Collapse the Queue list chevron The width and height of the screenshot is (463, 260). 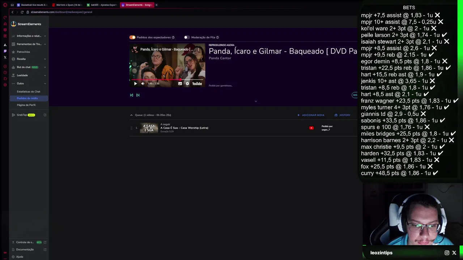(131, 115)
